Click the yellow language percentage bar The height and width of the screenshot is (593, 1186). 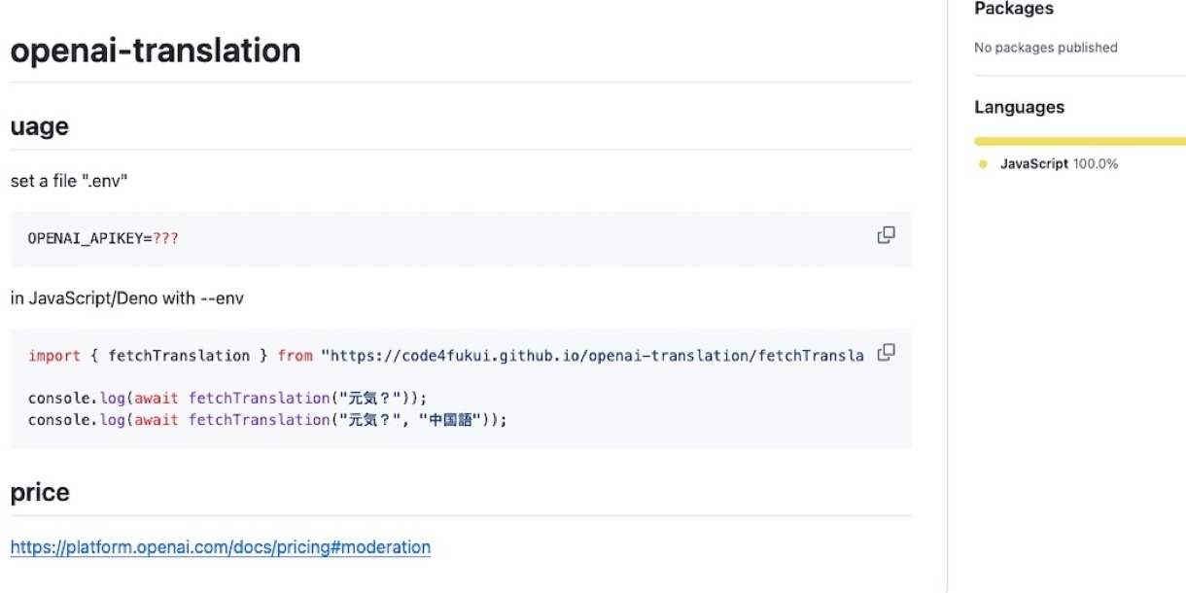[1079, 141]
